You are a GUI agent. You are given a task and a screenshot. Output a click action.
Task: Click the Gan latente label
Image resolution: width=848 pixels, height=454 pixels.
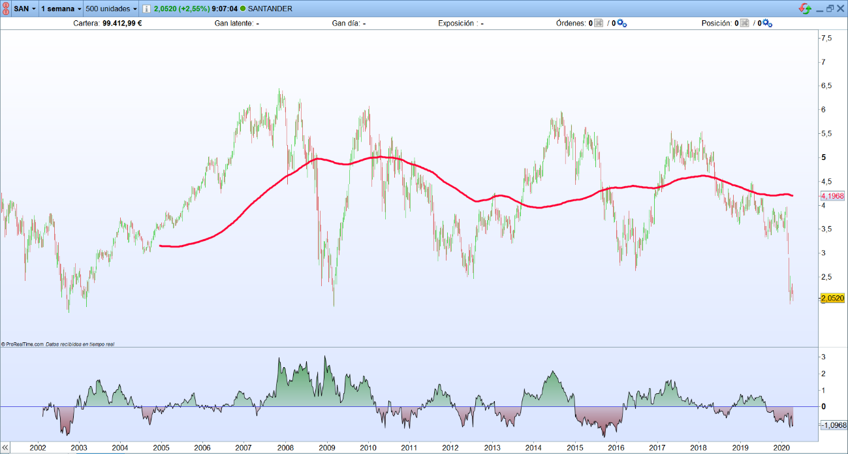pyautogui.click(x=234, y=24)
